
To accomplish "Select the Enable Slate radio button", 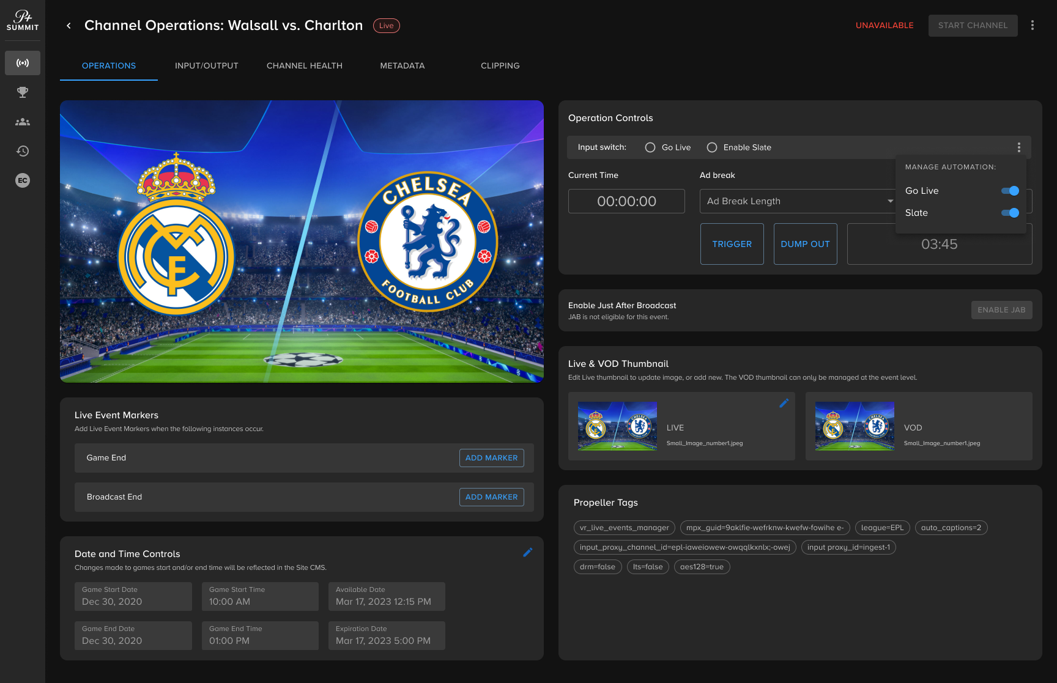I will coord(712,147).
